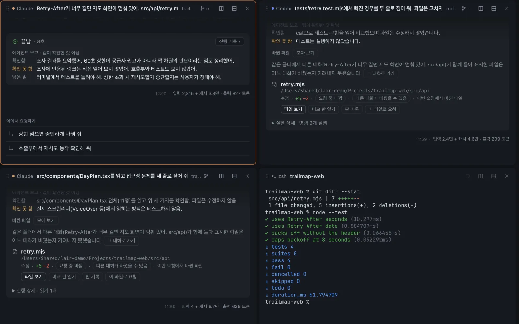Screen dimensions: 519x324
Task: Click 파일 보기 in the DayPlan.tsx pane
Action: pyautogui.click(x=33, y=277)
